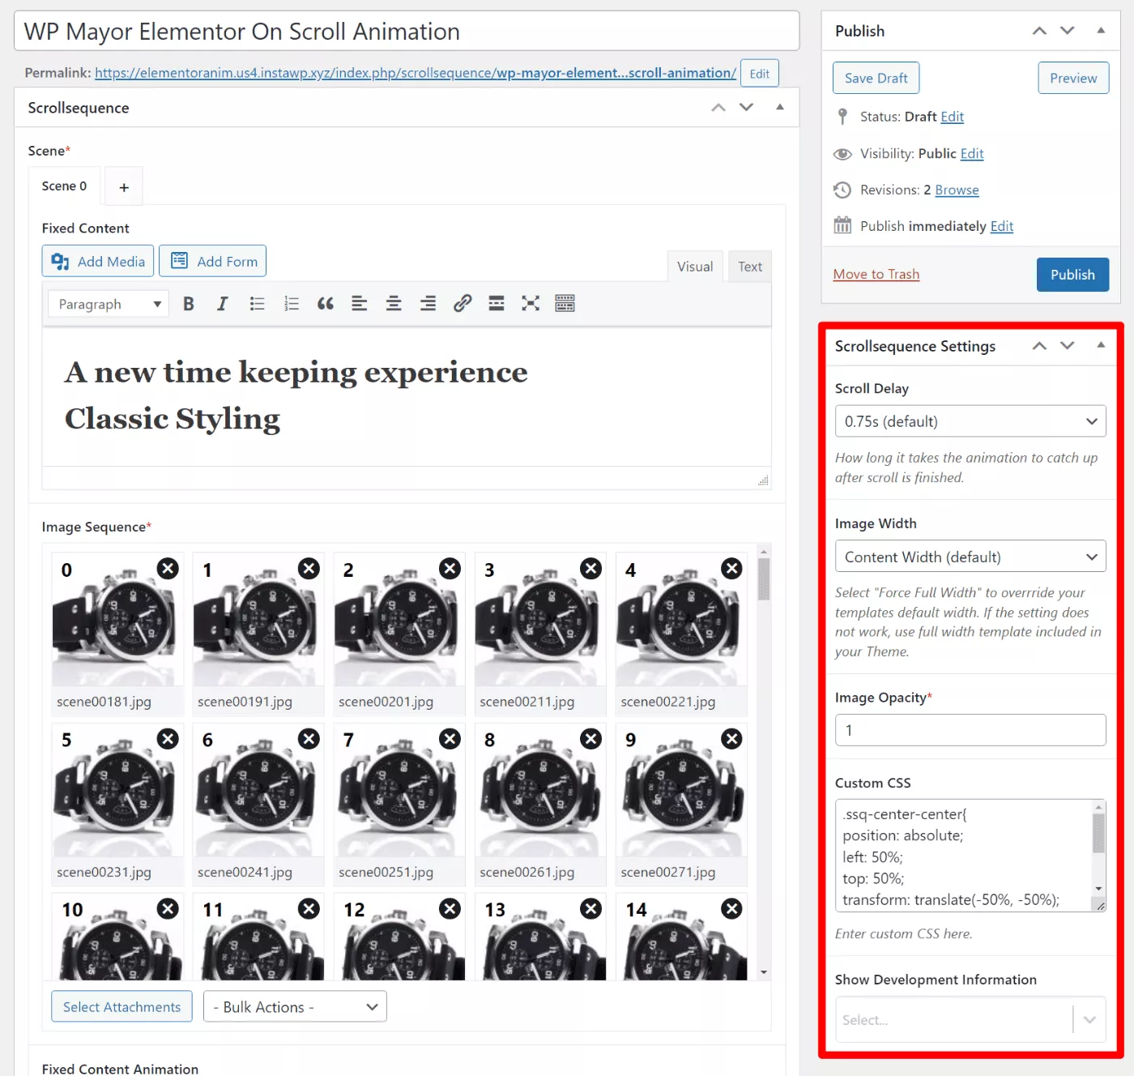The width and height of the screenshot is (1134, 1076).
Task: Insert a numbered list
Action: [292, 304]
